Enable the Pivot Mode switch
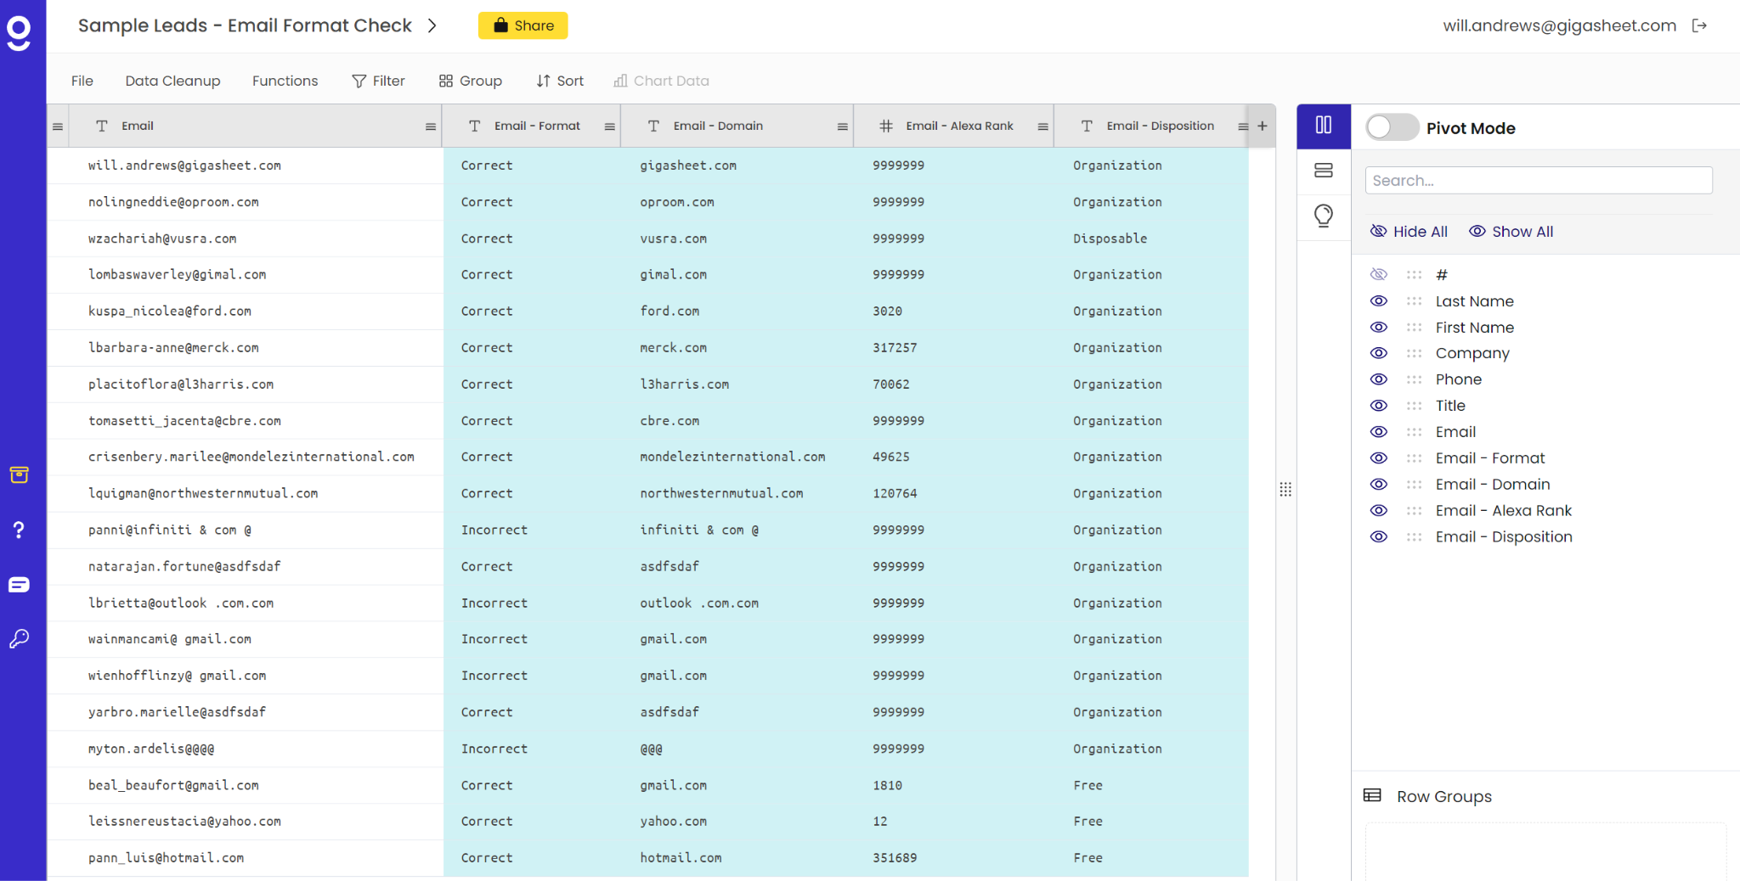This screenshot has height=881, width=1740. point(1392,127)
